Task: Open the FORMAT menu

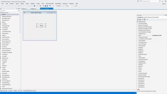Action: [33, 4]
